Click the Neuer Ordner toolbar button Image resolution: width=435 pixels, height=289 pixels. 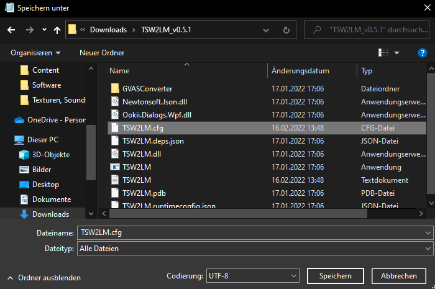click(x=102, y=53)
